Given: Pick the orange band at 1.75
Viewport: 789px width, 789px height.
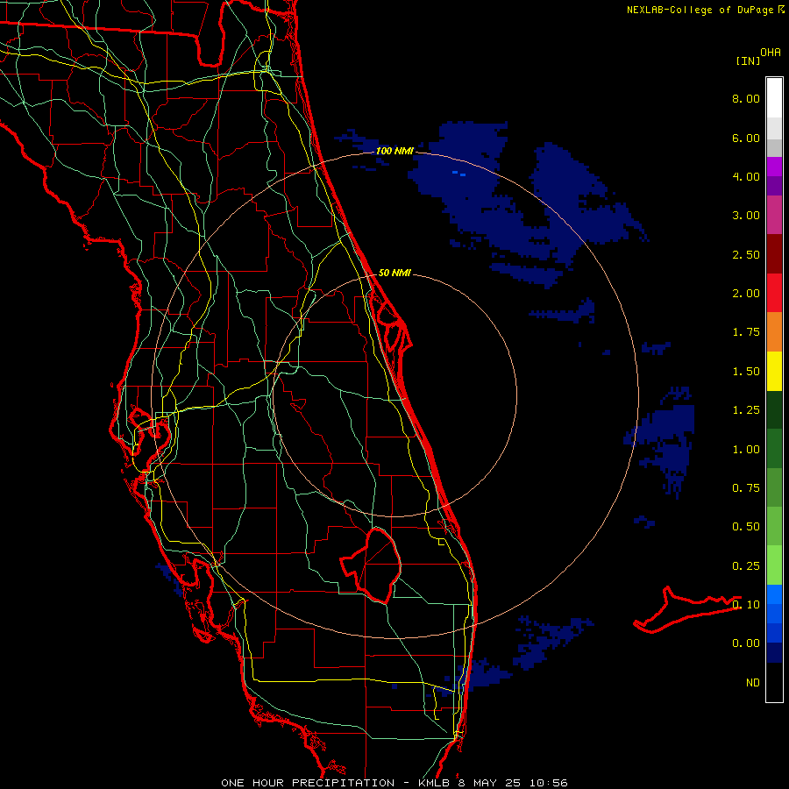Looking at the screenshot, I should pos(774,331).
